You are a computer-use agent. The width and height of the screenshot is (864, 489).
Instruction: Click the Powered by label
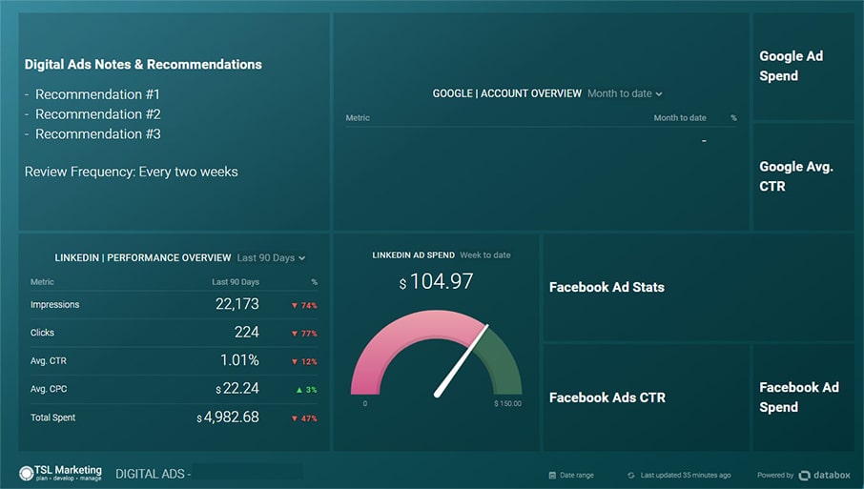(x=775, y=476)
